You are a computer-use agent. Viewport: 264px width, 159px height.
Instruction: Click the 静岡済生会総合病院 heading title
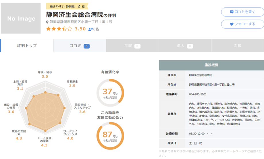74,15
